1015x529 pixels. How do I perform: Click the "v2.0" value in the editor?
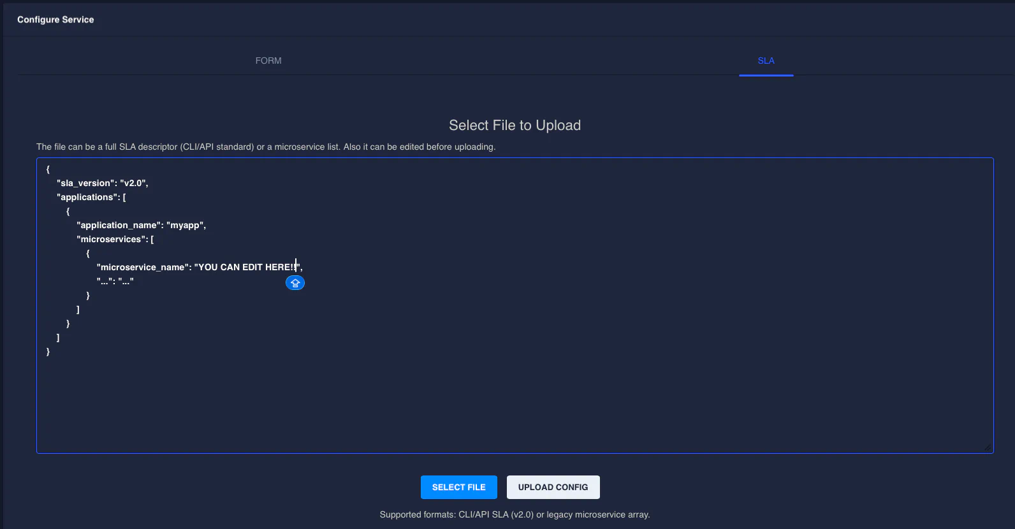click(x=133, y=183)
